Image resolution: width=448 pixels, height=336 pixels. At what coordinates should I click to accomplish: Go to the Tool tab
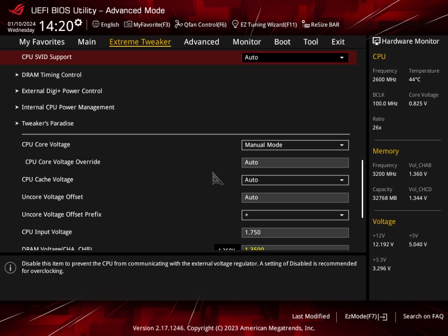pyautogui.click(x=311, y=42)
